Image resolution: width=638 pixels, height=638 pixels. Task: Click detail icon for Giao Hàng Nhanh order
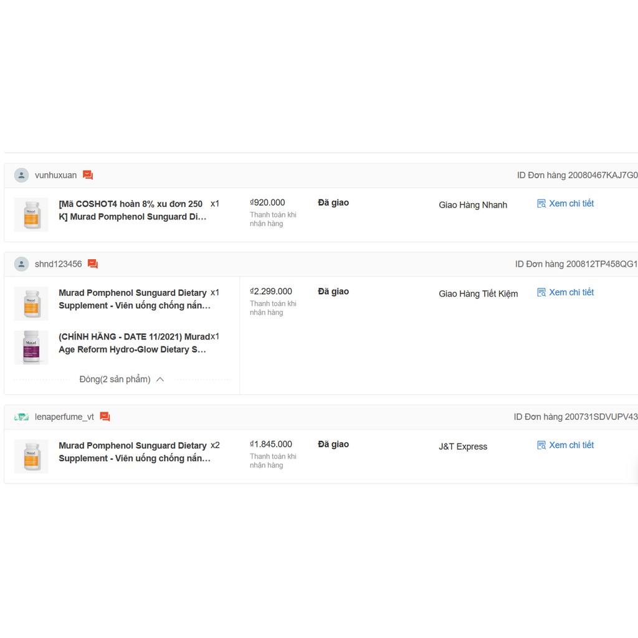point(541,204)
